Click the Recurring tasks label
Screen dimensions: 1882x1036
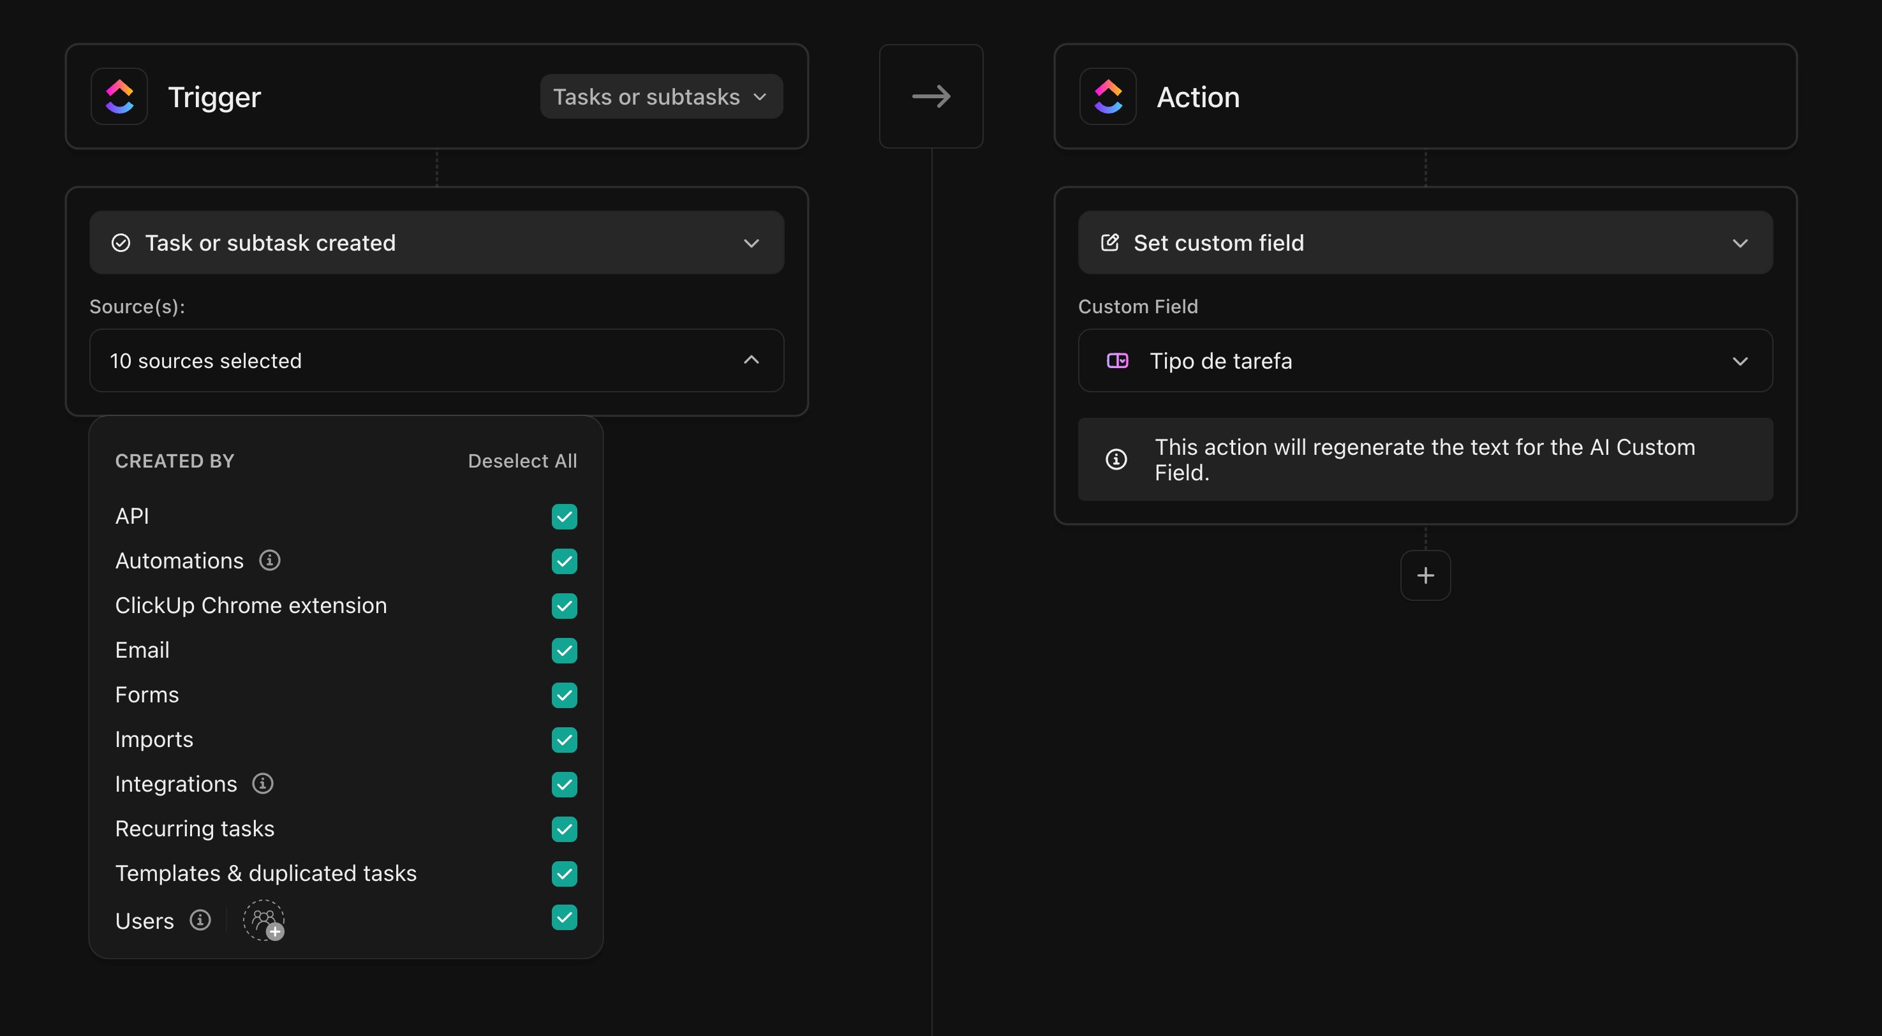[x=195, y=829]
